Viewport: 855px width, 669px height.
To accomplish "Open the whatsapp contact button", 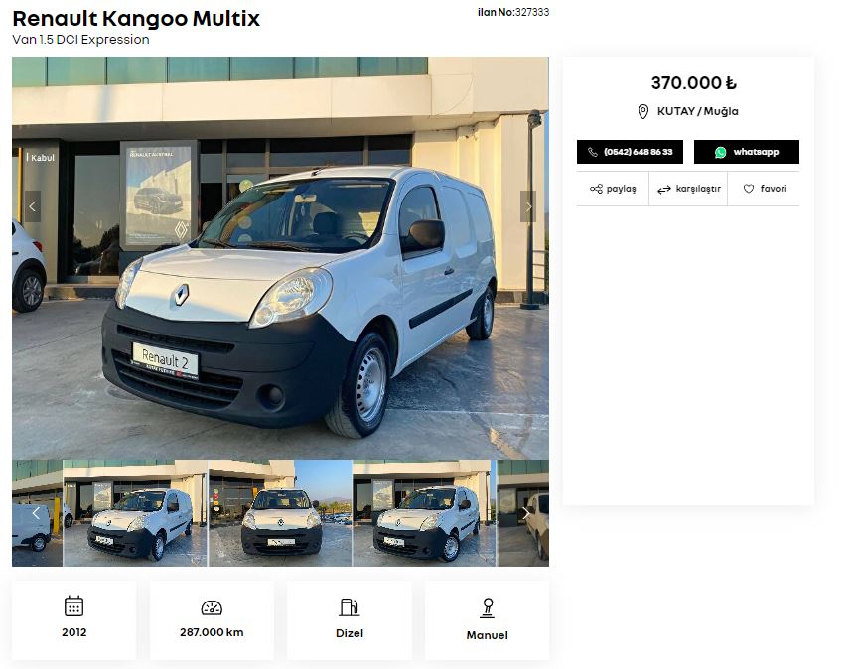I will (747, 152).
